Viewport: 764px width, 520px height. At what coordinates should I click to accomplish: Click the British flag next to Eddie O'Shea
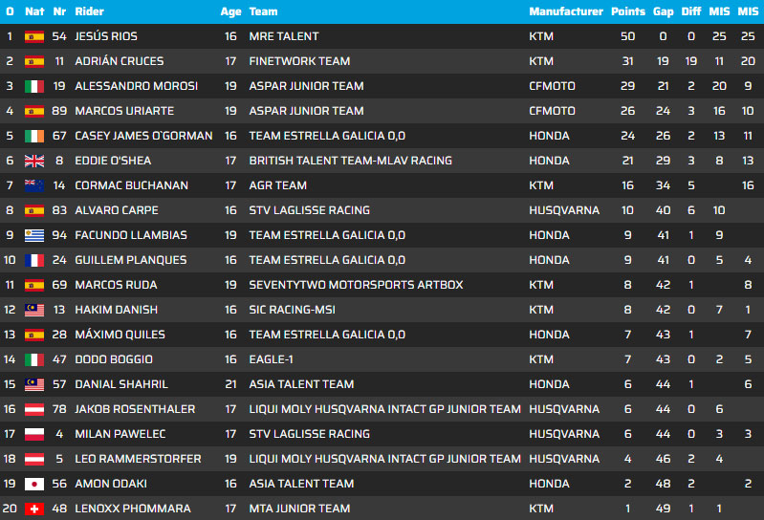[x=34, y=161]
